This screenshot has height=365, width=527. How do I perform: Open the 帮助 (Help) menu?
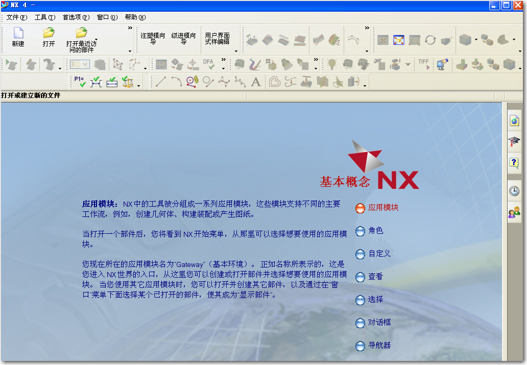point(135,17)
